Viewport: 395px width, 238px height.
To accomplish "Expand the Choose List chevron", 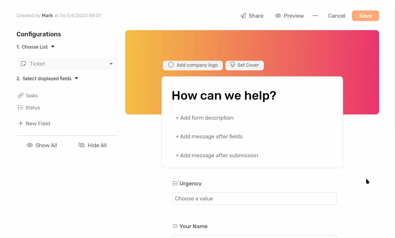I will tap(53, 47).
